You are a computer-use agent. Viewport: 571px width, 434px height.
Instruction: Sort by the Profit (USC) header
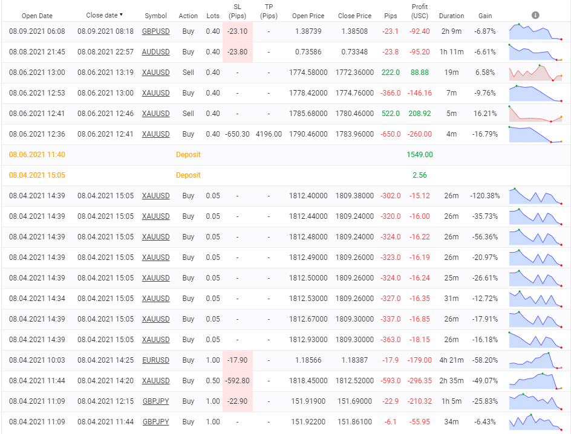420,11
